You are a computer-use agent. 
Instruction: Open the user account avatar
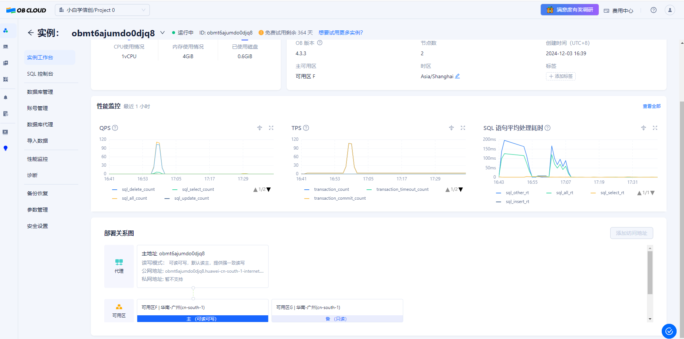click(670, 10)
